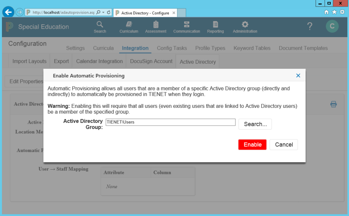Screen dimensions: 349x216
Task: Click the browser back arrow button
Action: [8, 12]
